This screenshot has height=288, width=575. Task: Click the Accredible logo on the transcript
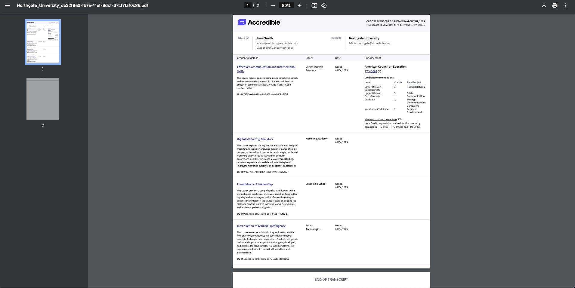[259, 22]
